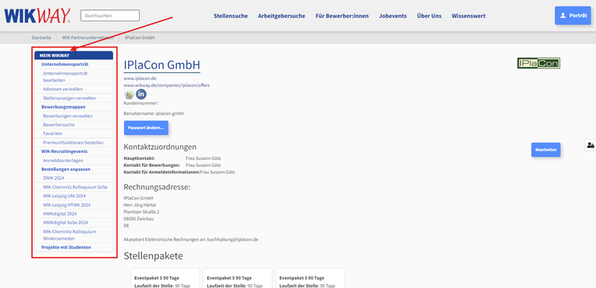Open the user-lock side widget icon
This screenshot has height=288, width=596.
[x=591, y=145]
